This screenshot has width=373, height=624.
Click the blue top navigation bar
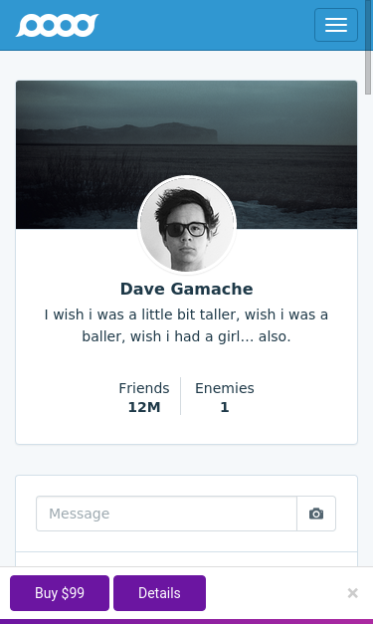coord(187,25)
